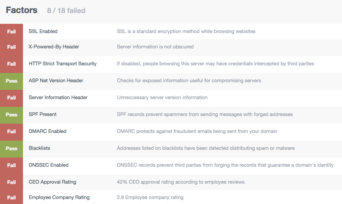Open the HTTP Strict Transport Security row
Image resolution: width=342 pixels, height=204 pixels.
click(x=171, y=64)
